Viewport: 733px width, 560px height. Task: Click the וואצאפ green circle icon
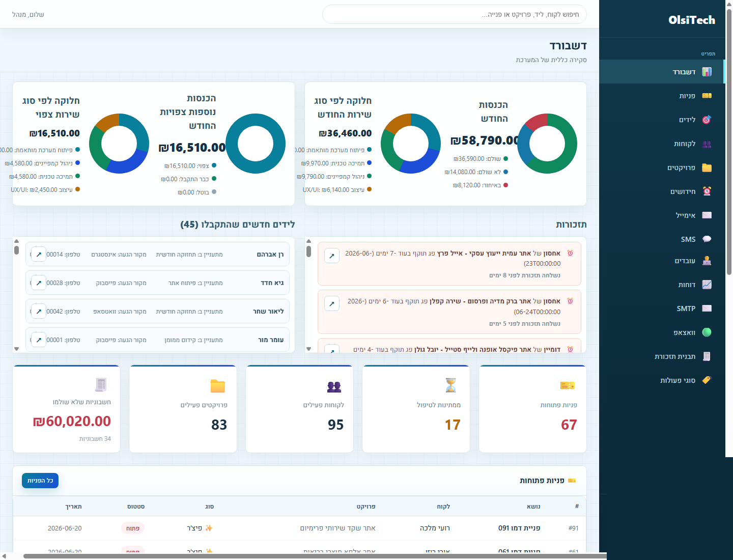pyautogui.click(x=707, y=332)
